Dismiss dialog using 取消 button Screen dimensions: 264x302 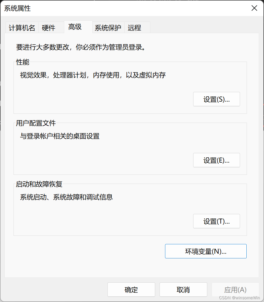point(183,290)
